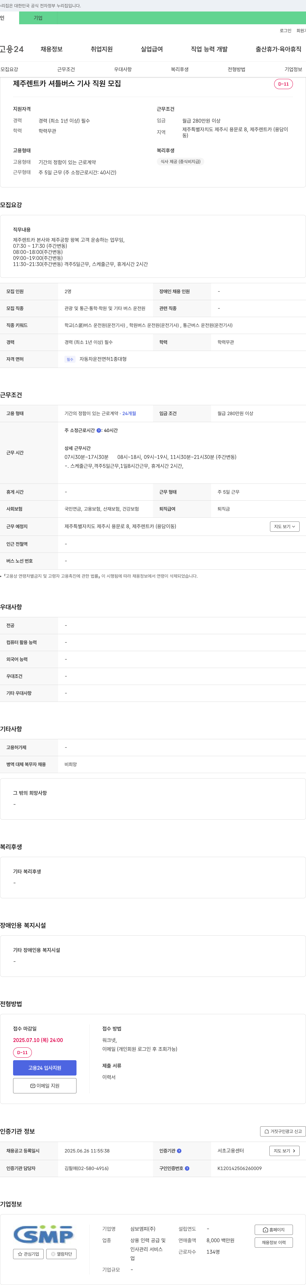Open the 출산휴가·육아휴직 menu
Screen dimensions: 306x1285
point(278,49)
